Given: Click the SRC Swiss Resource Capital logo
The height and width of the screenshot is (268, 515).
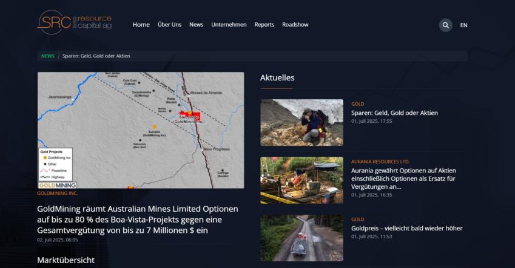Looking at the screenshot, I should [x=75, y=22].
